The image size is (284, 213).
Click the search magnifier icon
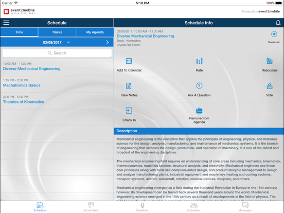click(x=49, y=53)
